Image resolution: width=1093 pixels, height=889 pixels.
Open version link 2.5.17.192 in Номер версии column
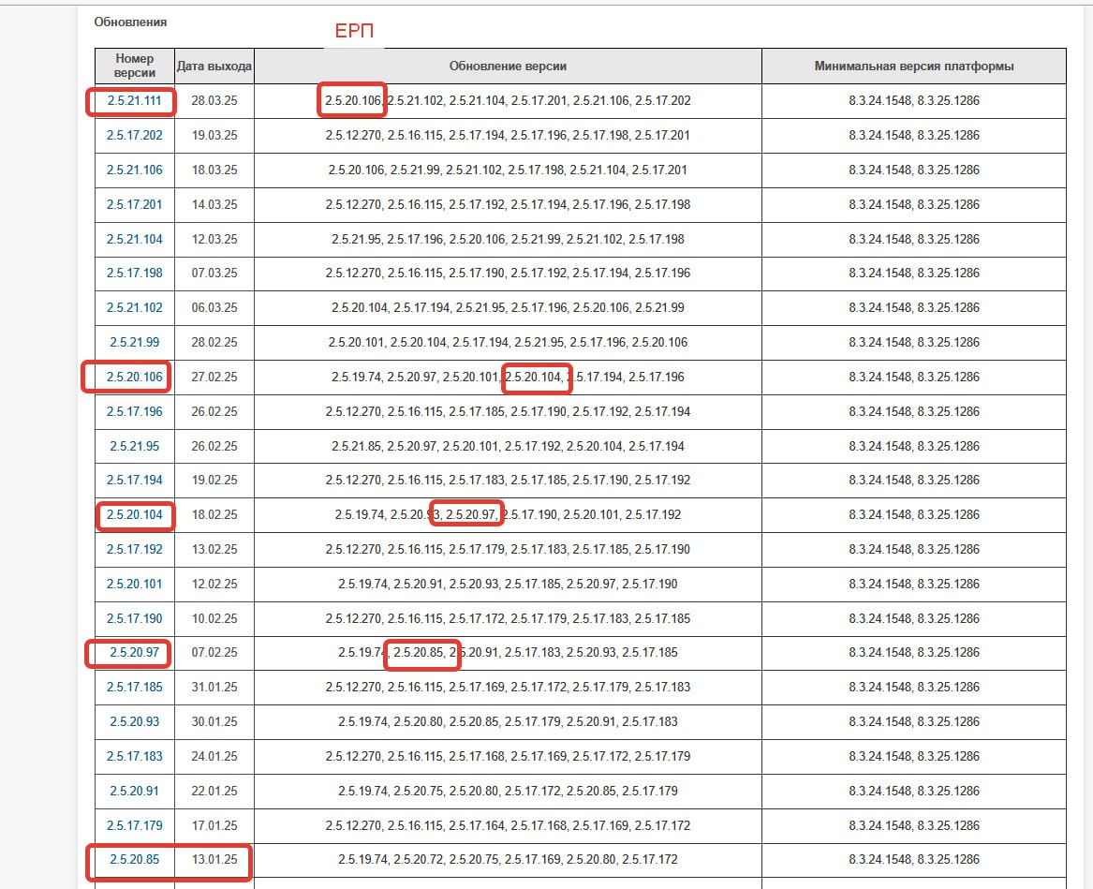pyautogui.click(x=134, y=550)
